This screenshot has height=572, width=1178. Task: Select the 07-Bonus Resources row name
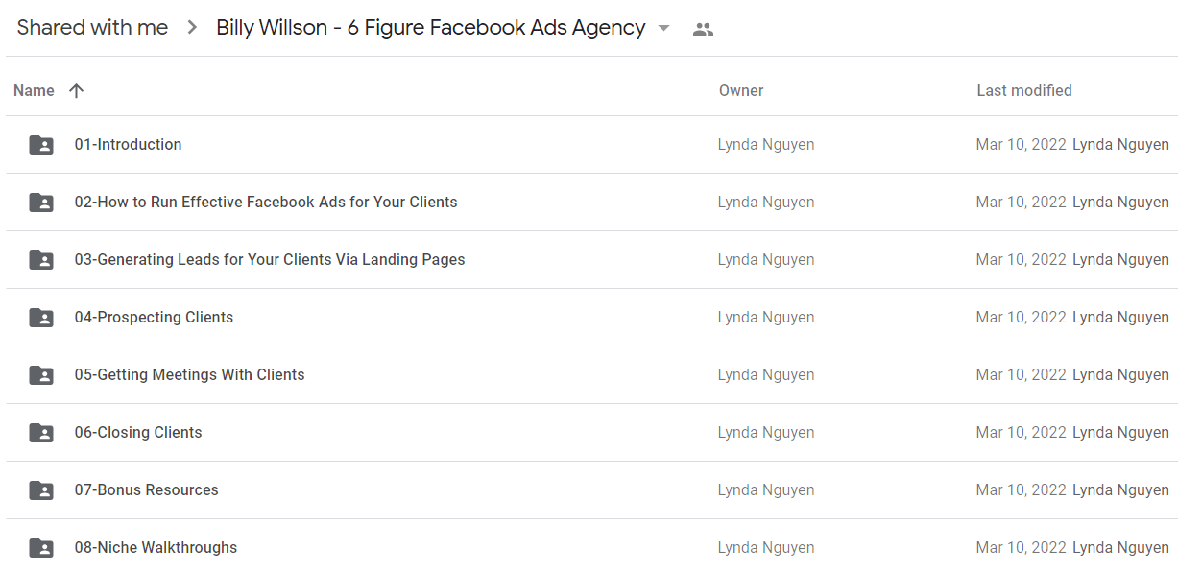[x=146, y=489]
